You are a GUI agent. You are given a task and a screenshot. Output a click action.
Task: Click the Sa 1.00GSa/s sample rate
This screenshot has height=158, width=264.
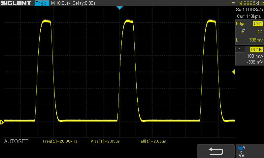click(249, 10)
